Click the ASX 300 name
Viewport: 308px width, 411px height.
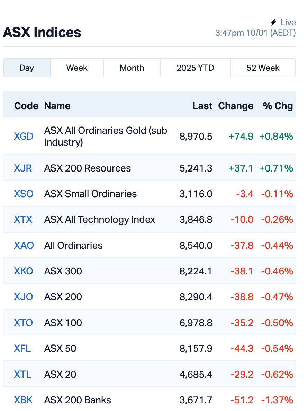(63, 271)
